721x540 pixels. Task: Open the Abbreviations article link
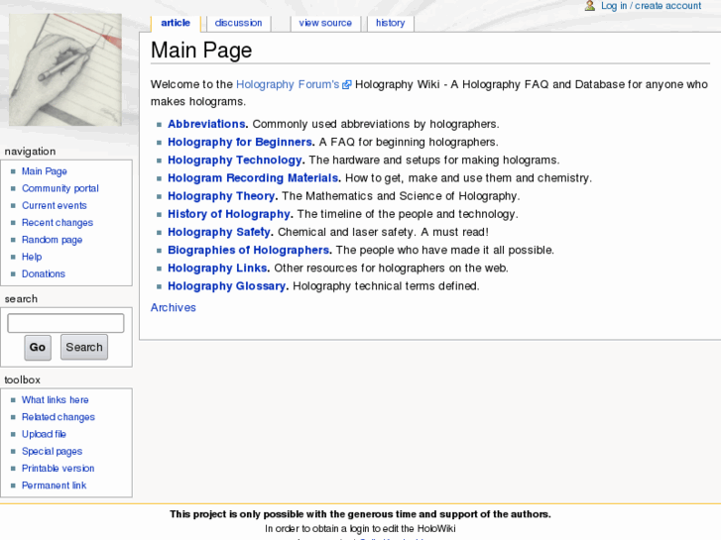[206, 124]
